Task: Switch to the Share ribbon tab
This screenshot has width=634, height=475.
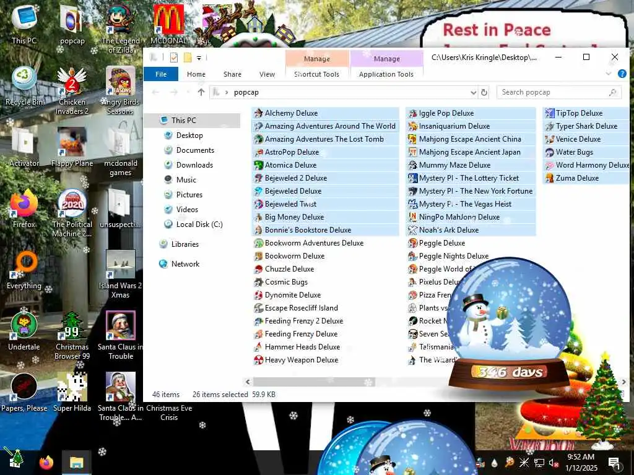Action: (232, 74)
